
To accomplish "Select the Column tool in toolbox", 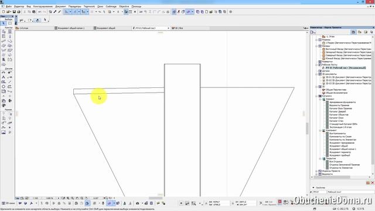I will [10, 36].
